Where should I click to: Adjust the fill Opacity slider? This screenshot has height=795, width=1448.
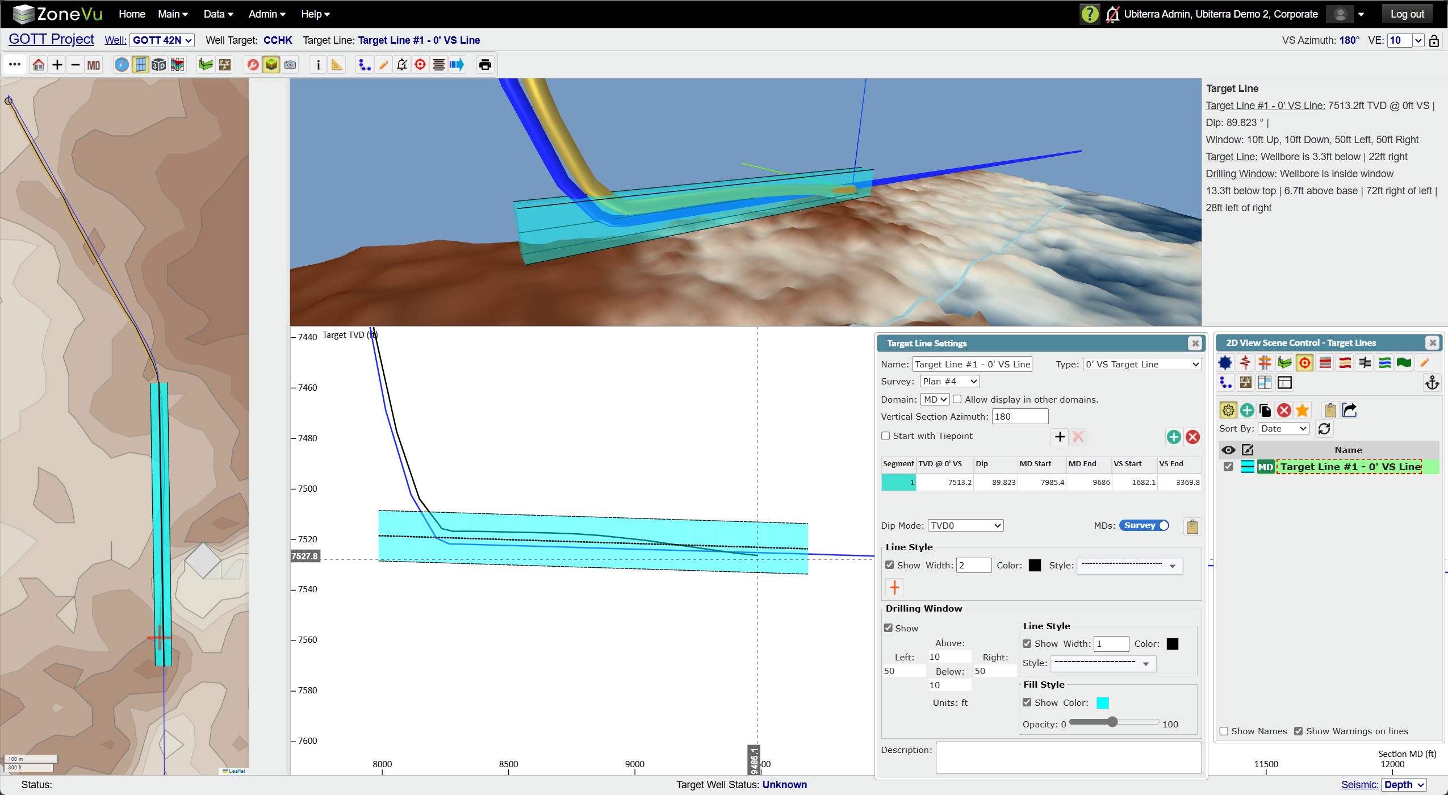tap(1114, 722)
